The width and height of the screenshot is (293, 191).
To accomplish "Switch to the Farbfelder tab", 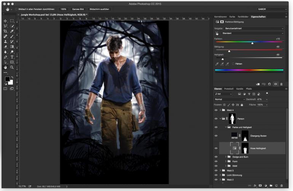I will pyautogui.click(x=243, y=17).
